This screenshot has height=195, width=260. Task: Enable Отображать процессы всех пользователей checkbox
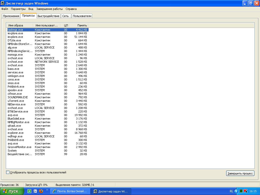8,172
